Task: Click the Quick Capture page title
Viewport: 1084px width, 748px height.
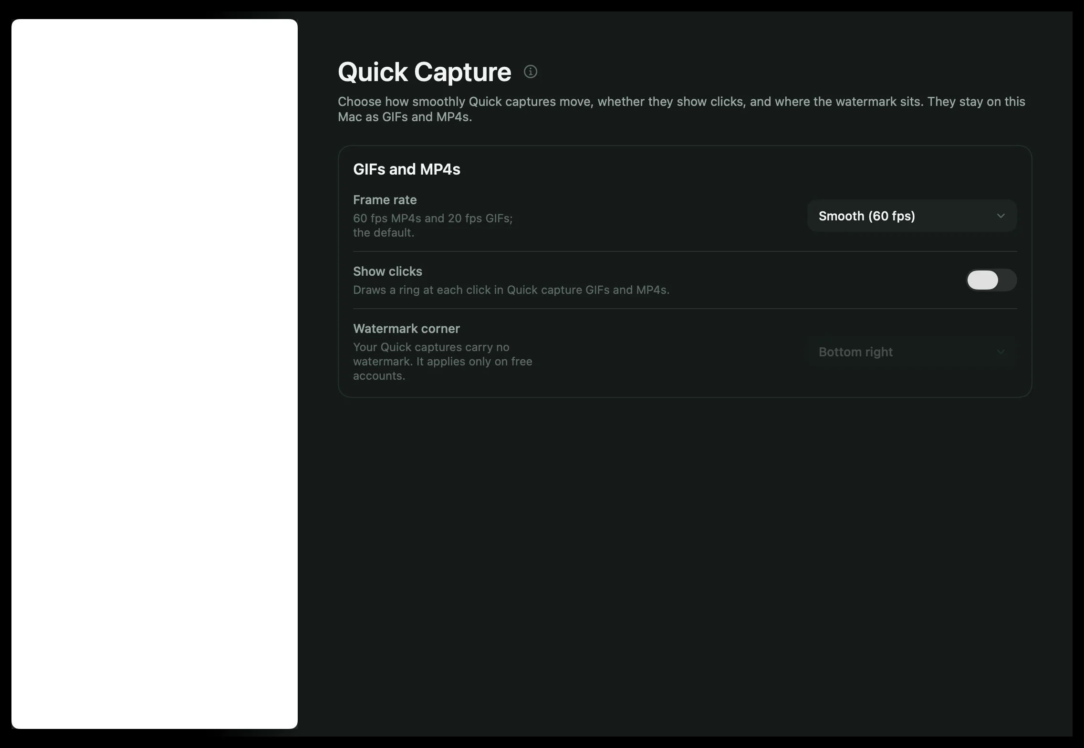Action: [x=424, y=72]
